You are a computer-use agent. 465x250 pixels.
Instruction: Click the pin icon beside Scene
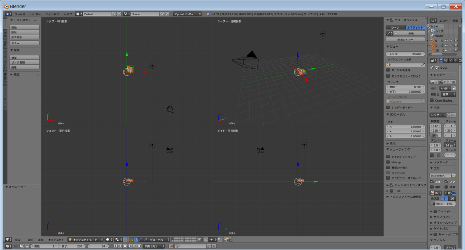[431, 68]
